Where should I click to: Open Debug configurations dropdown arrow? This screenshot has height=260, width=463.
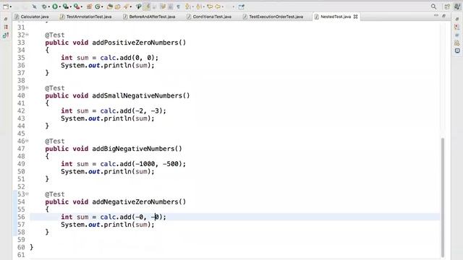48,6
